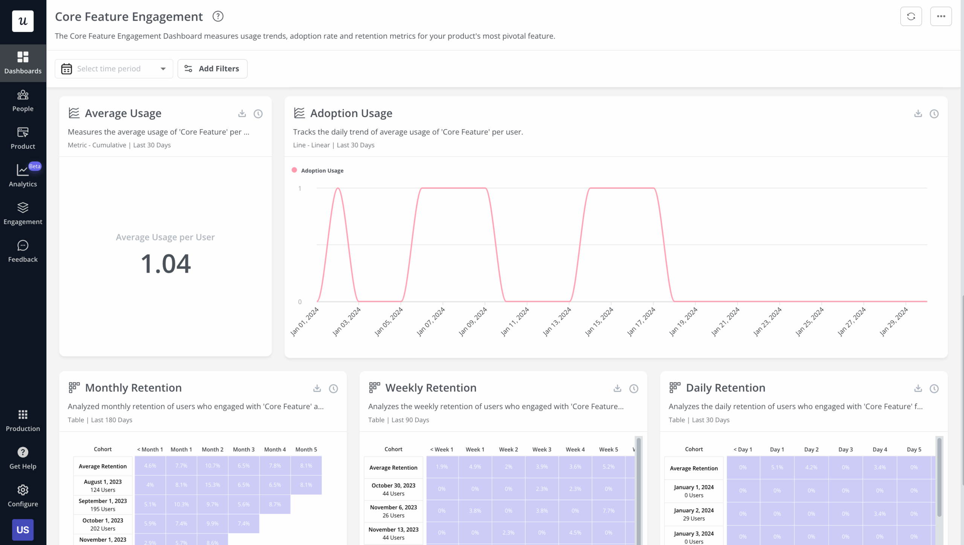Download the Average Usage widget data

(242, 113)
